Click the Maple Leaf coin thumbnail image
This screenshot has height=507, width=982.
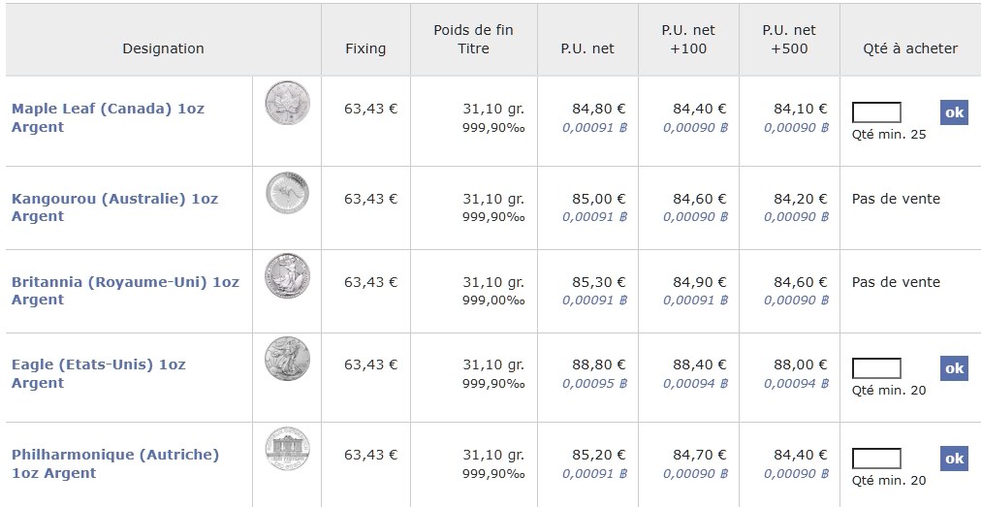(287, 101)
